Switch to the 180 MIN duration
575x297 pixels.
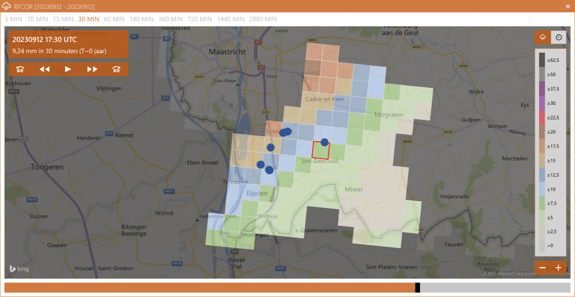[142, 19]
